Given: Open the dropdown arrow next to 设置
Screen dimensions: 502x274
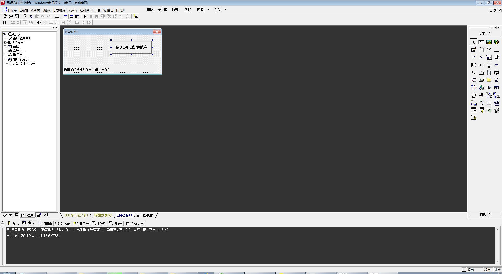Looking at the screenshot, I should click(x=225, y=10).
